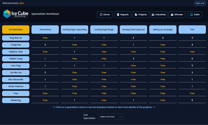Click the Landing Page Design header
The width and height of the screenshot is (208, 125).
click(104, 30)
